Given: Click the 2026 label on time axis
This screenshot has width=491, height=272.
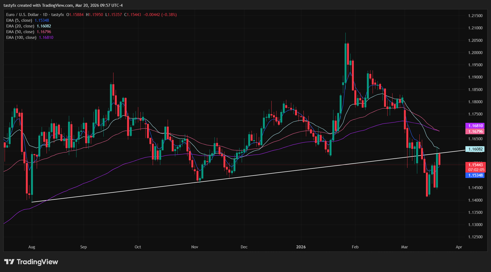Looking at the screenshot, I should 301,247.
